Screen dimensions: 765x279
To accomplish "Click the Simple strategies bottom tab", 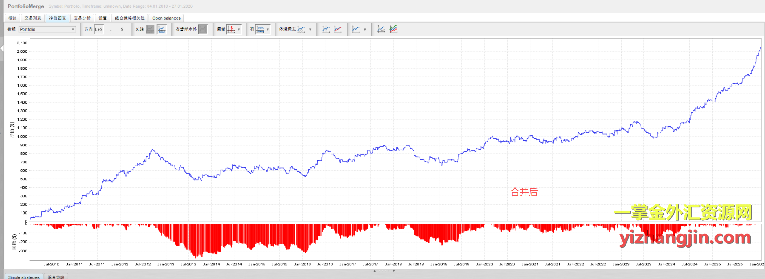I will click(24, 277).
